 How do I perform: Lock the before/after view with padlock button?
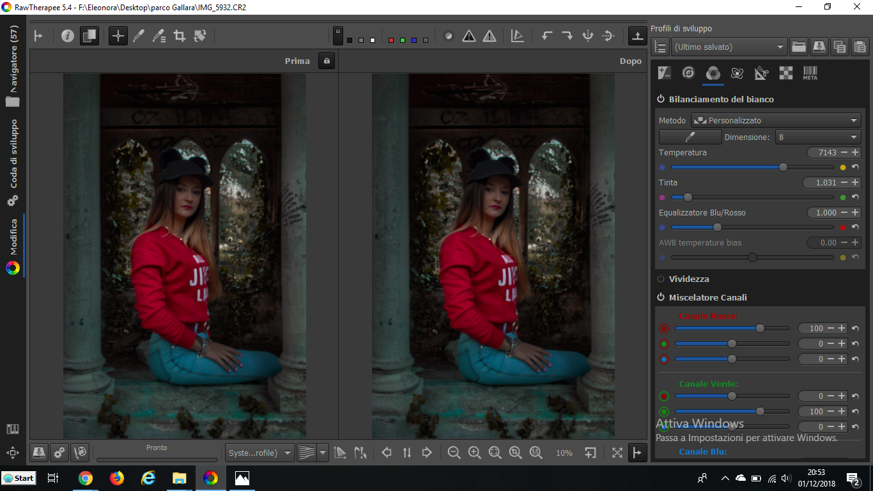click(x=326, y=61)
